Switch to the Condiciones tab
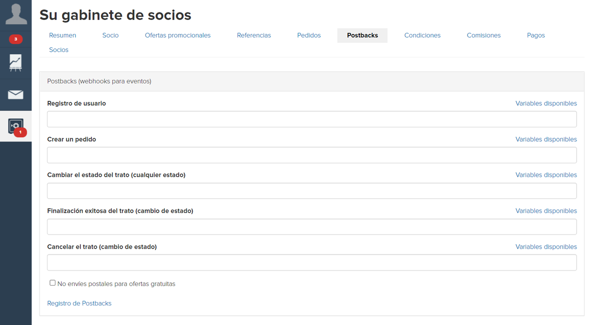 tap(422, 35)
